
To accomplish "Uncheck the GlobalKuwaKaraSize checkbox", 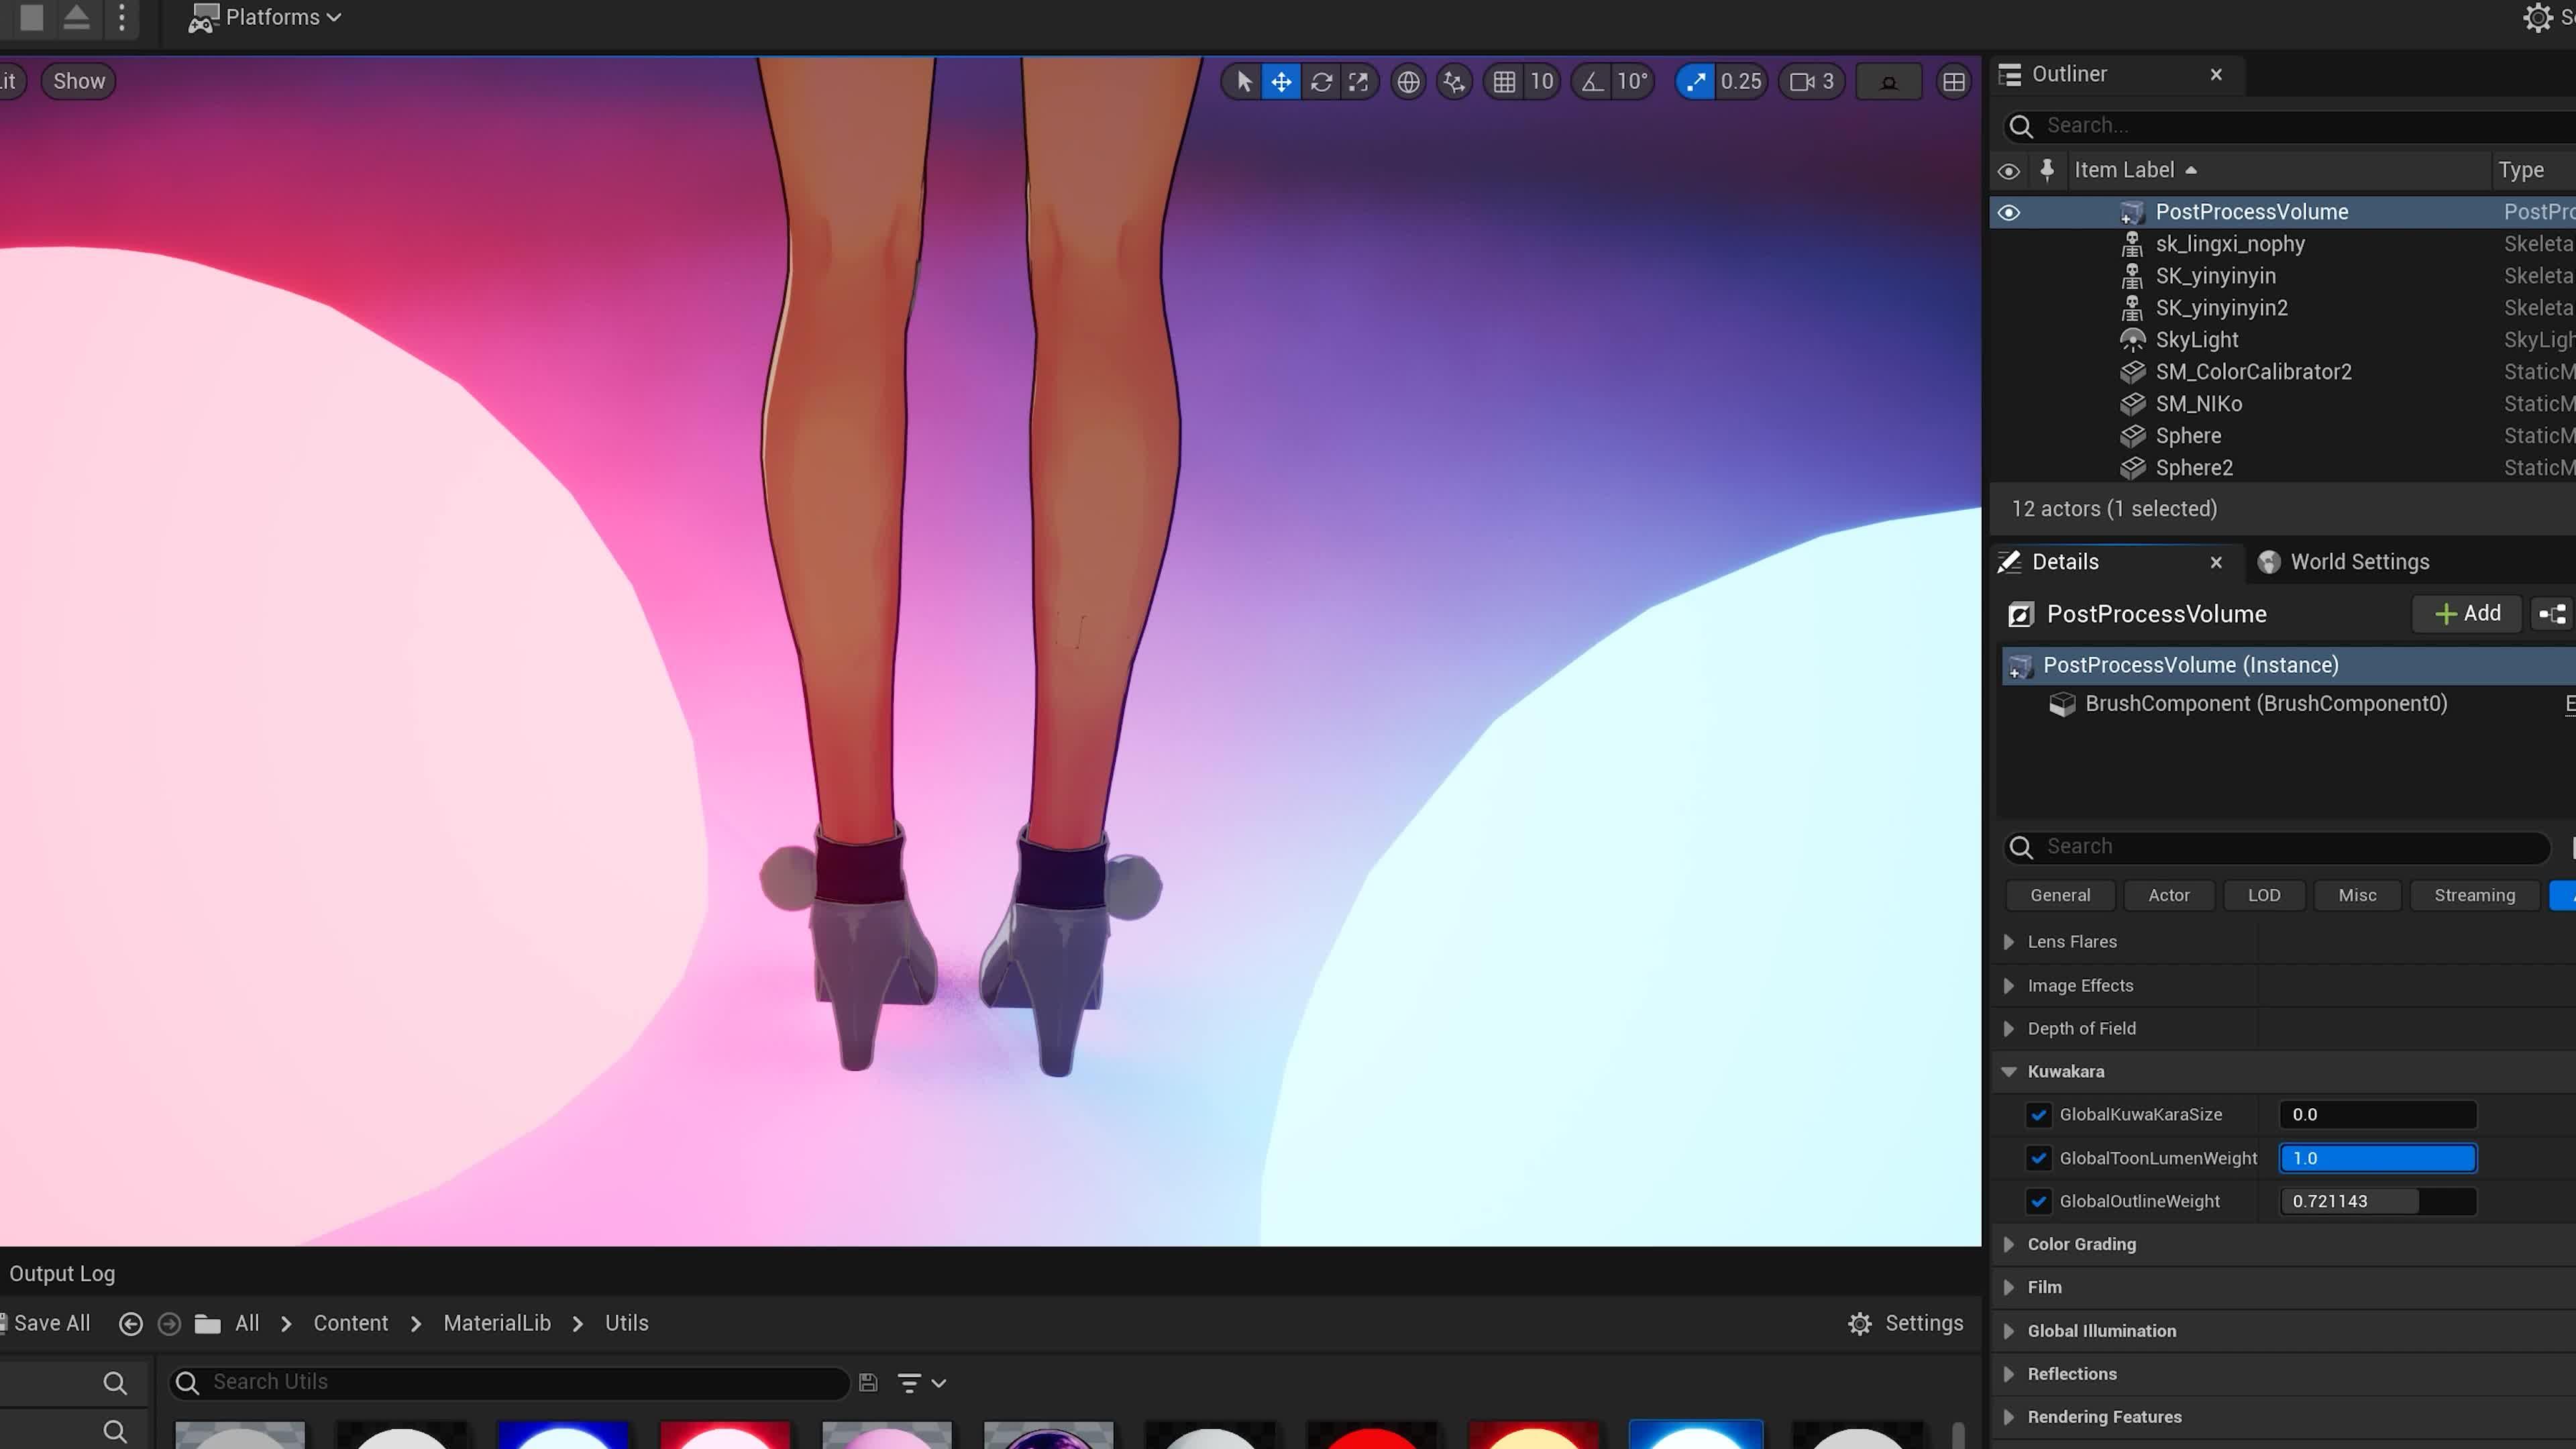I will 2039,1114.
